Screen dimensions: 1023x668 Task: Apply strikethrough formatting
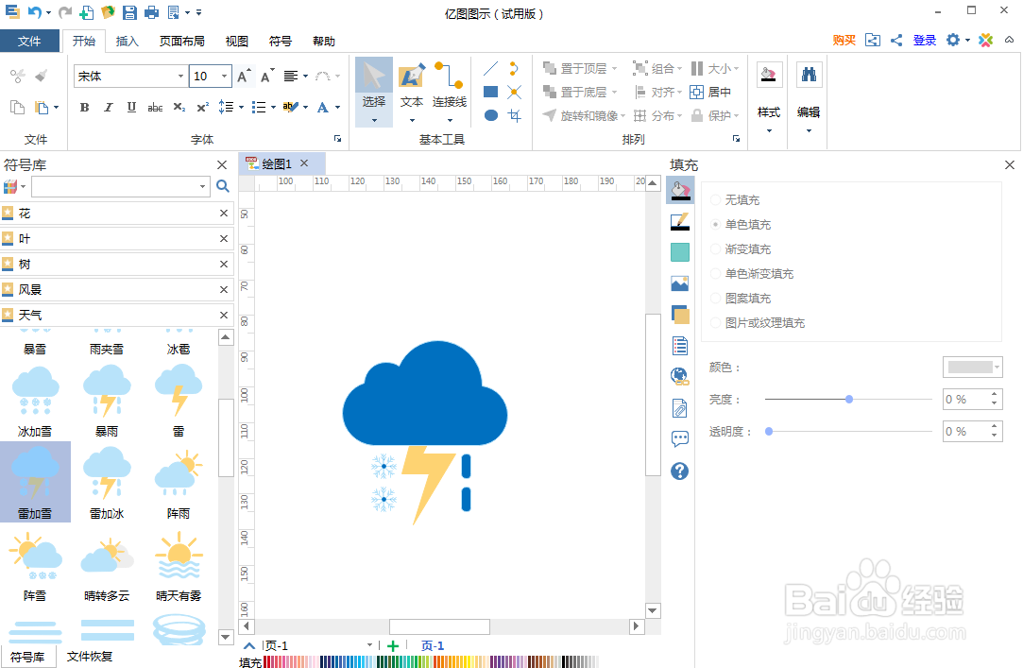tap(155, 107)
